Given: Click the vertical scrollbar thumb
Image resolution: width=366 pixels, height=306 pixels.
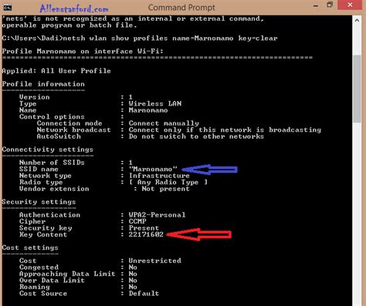Looking at the screenshot, I should [357, 89].
